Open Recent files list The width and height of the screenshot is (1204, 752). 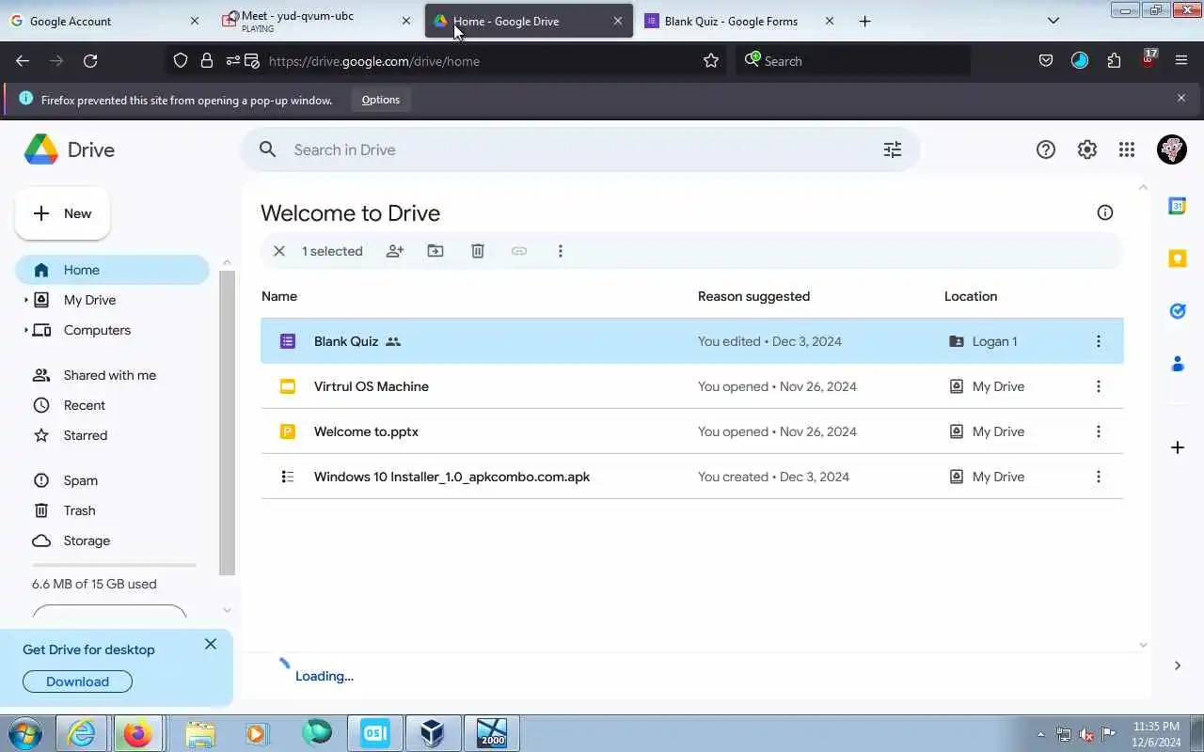click(85, 405)
